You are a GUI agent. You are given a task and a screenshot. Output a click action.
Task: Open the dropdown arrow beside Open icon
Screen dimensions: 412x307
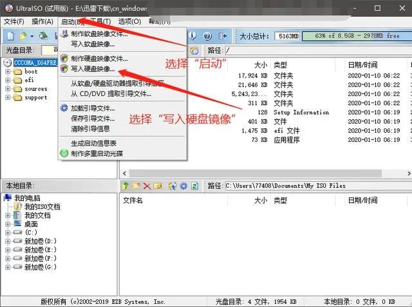pos(32,36)
